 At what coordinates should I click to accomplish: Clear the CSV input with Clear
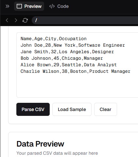106,109
